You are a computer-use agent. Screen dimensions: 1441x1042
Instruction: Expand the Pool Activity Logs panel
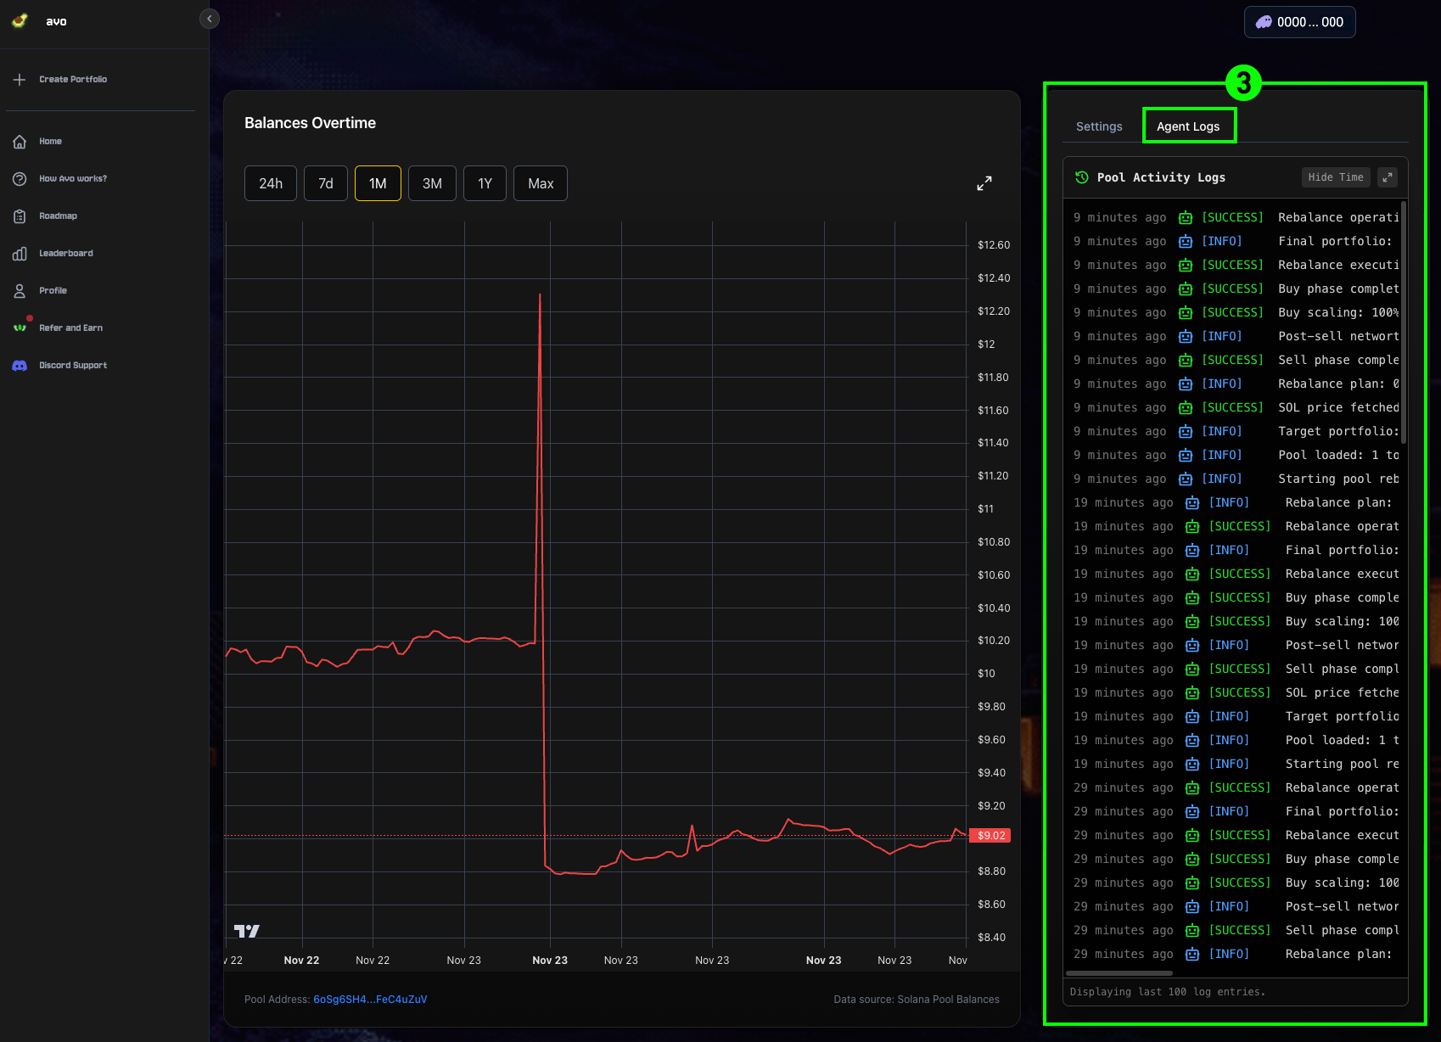(1388, 177)
